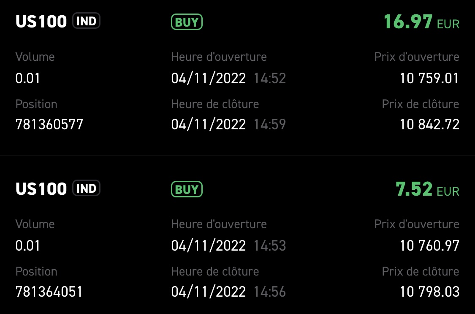The image size is (475, 314).
Task: Select the 14:52 opening time
Action: tap(270, 78)
